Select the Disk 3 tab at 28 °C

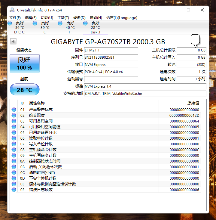click(96, 27)
